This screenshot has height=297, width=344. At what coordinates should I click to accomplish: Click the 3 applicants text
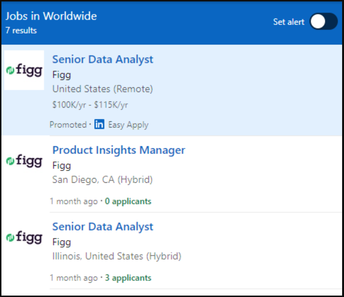tap(128, 278)
